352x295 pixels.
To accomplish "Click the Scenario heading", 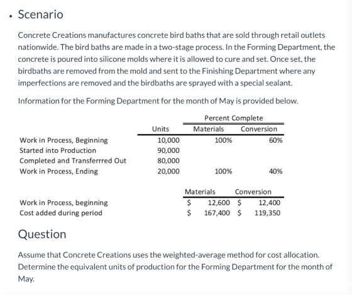I will [x=41, y=14].
